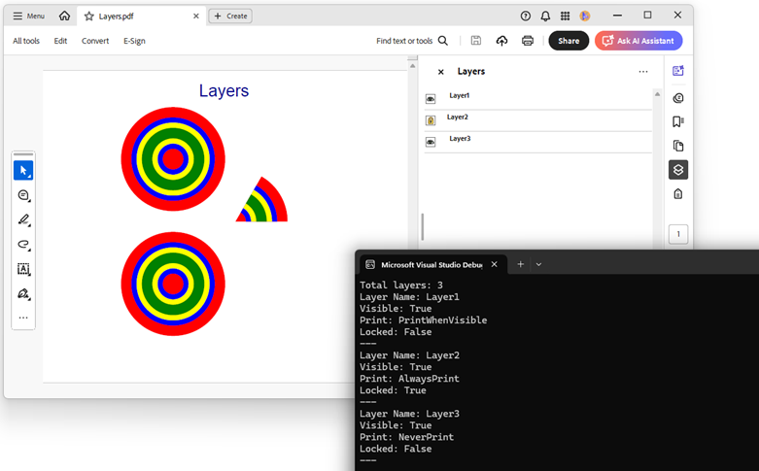Viewport: 759px width, 471px height.
Task: Click the Find text or tools field
Action: pyautogui.click(x=412, y=41)
